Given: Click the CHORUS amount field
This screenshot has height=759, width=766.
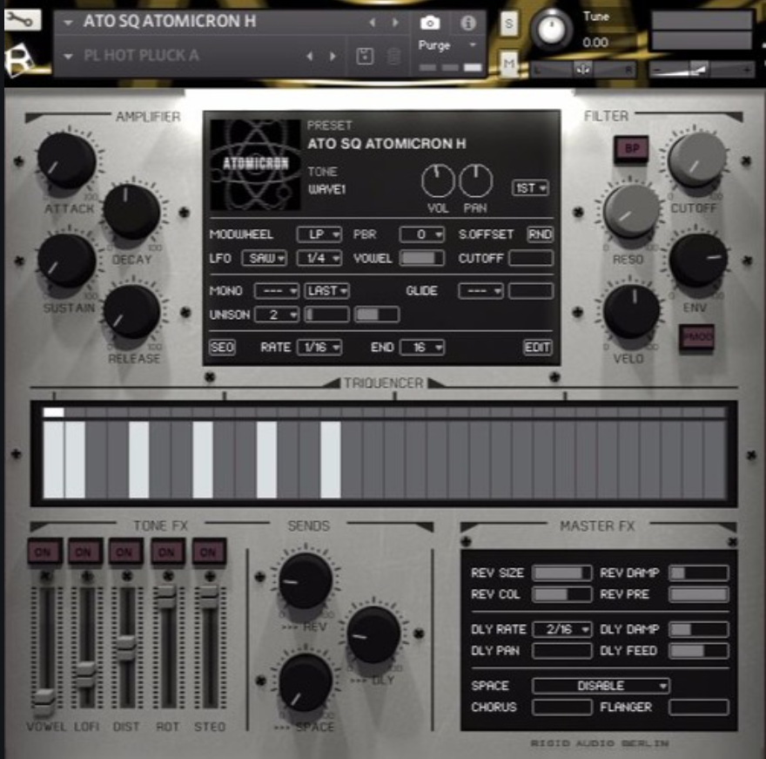Looking at the screenshot, I should click(x=561, y=708).
